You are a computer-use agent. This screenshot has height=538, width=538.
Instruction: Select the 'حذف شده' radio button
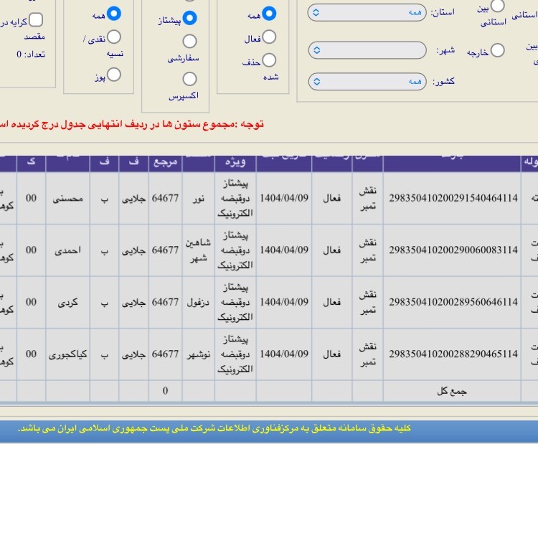(269, 60)
